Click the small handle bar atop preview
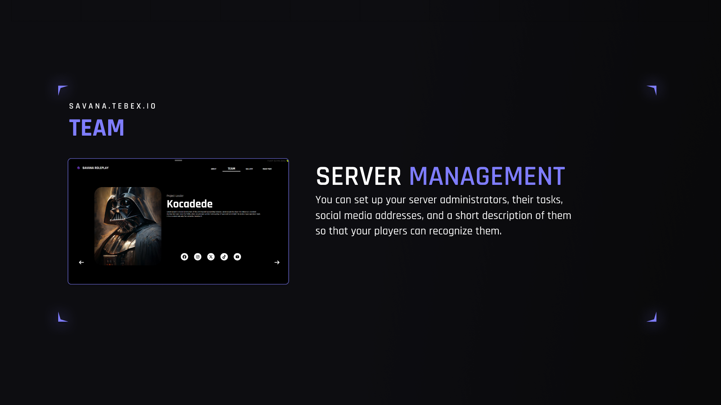The image size is (721, 405). (x=178, y=160)
